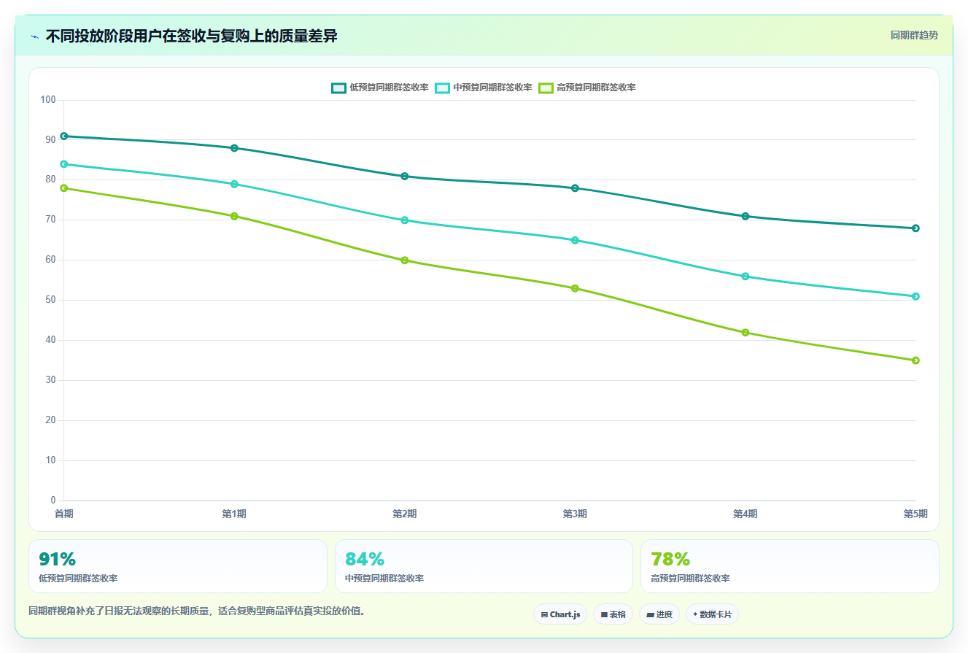
Task: Click high-budget data point at 第4期
Action: point(746,333)
